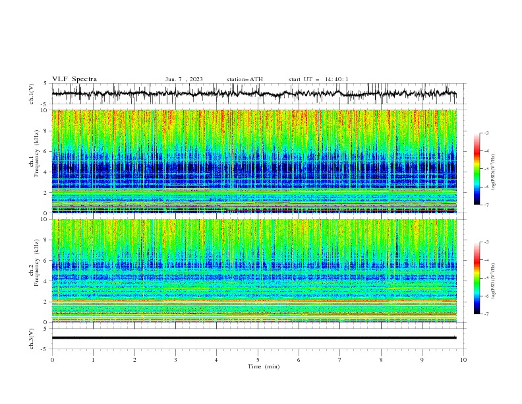Click the ch.3 flat voltage trace
The image size is (522, 404).
click(x=254, y=338)
